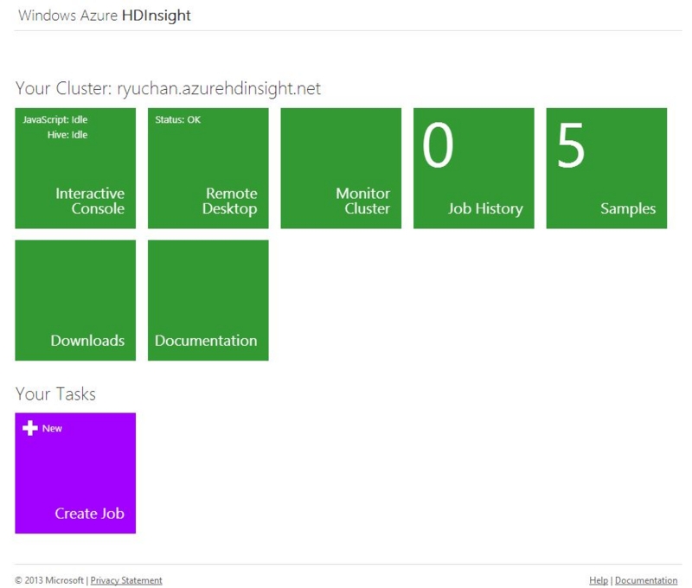Open the Remote Desktop tile
This screenshot has height=588, width=692.
[208, 168]
